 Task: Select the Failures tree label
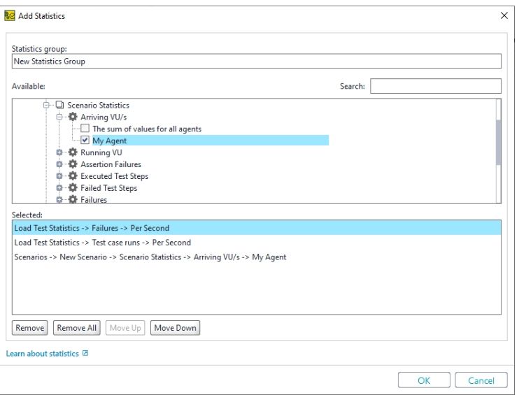(94, 199)
